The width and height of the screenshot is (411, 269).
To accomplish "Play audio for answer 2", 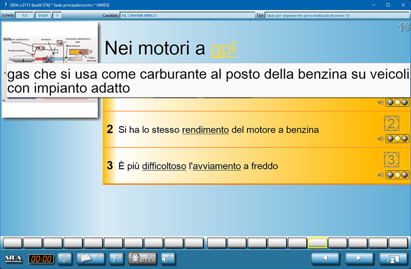I will (x=380, y=139).
